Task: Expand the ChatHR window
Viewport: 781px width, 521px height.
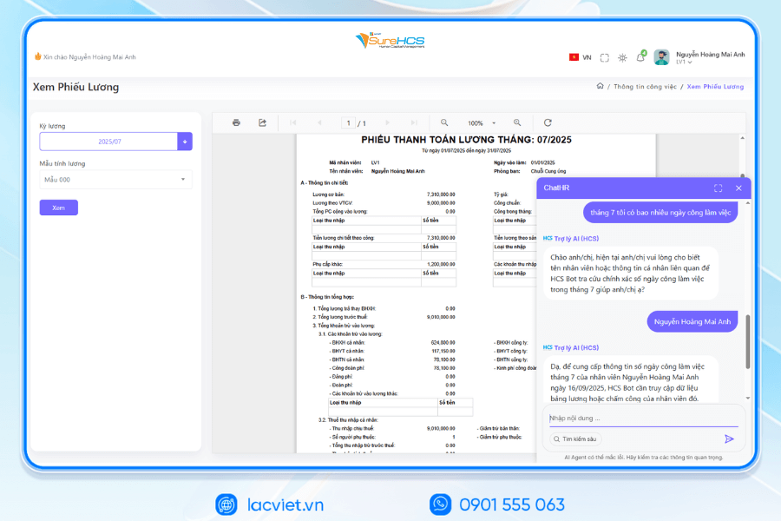Action: tap(718, 188)
